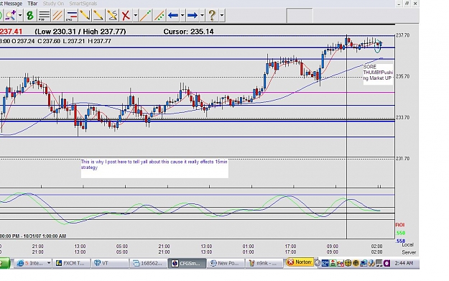449x281 pixels.
Task: Click the blue right arrow button
Action: [x=193, y=15]
